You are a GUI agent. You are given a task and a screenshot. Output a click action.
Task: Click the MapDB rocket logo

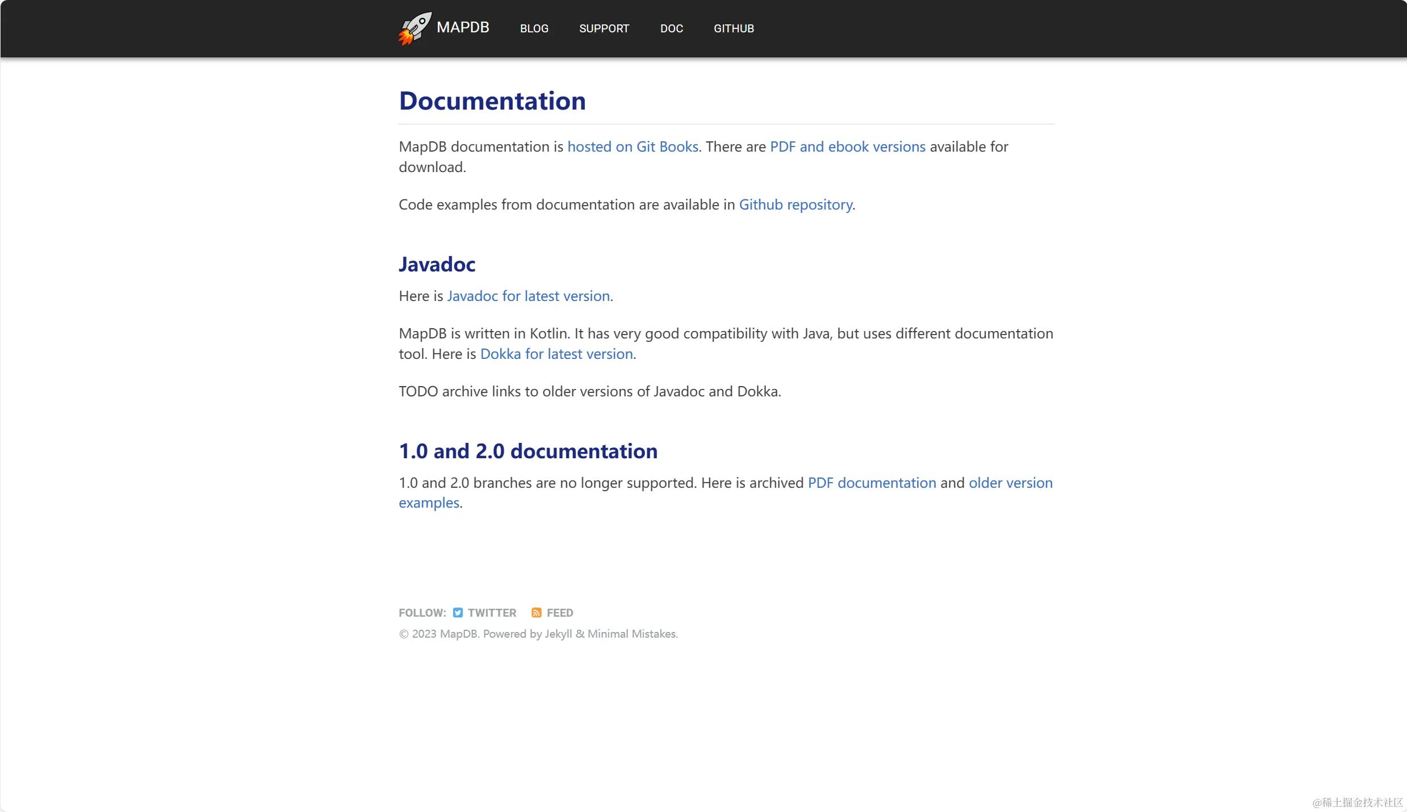click(415, 28)
